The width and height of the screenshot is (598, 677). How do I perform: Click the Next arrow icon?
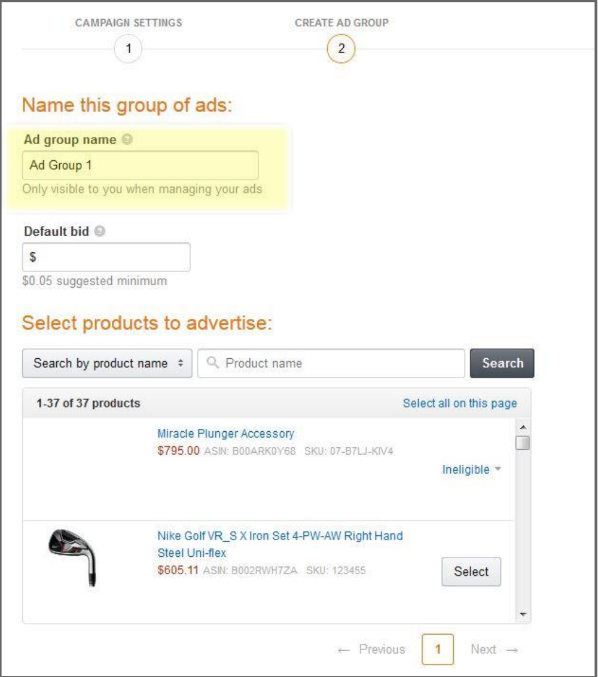(512, 650)
